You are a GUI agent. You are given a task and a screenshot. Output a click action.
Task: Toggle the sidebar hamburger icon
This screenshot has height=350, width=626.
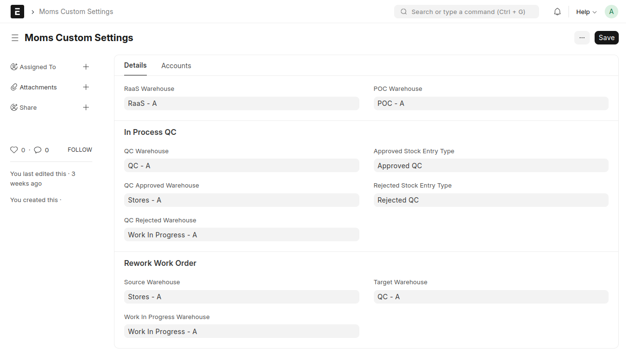click(15, 38)
